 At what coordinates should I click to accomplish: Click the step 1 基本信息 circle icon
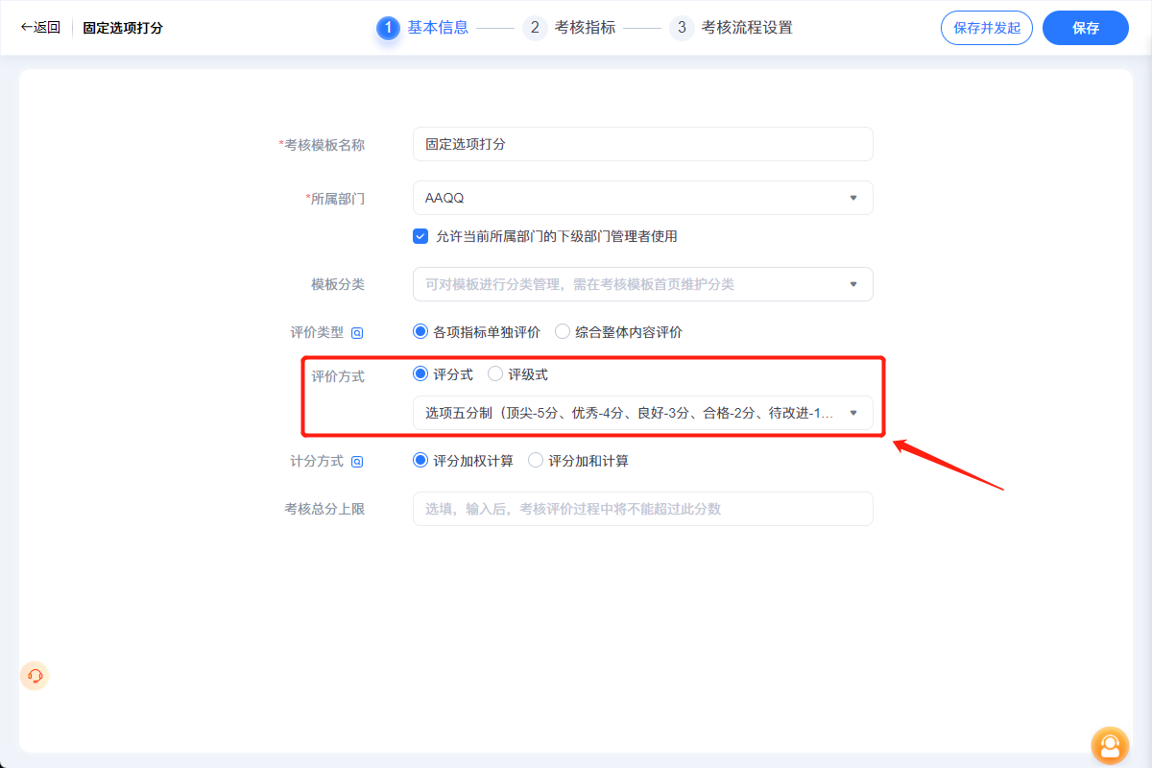coord(388,28)
